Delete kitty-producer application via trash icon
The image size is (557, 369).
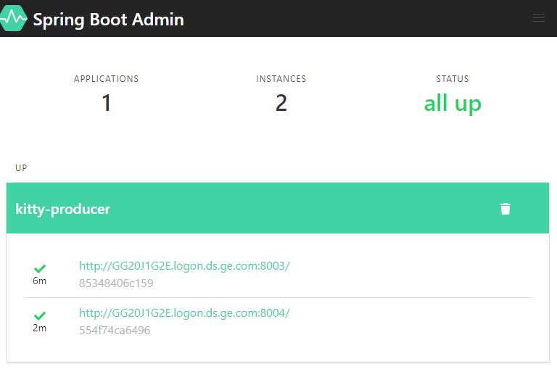(x=505, y=209)
